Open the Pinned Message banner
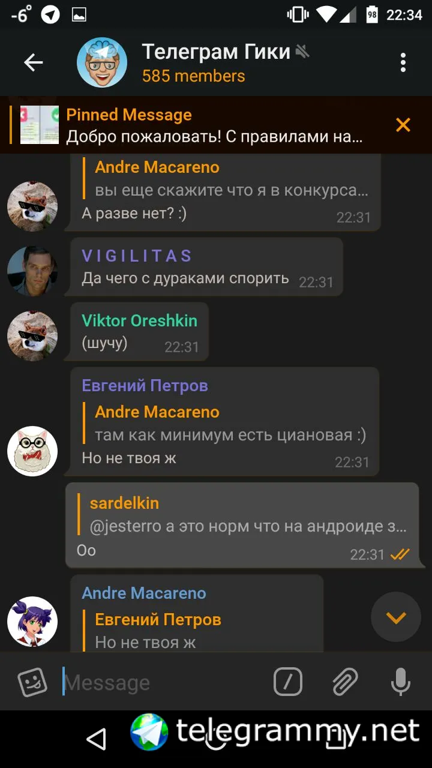The height and width of the screenshot is (768, 432). coord(198,125)
